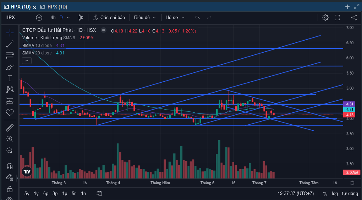Toggle magnet mode for drawings
362x200 pixels.
point(10,166)
